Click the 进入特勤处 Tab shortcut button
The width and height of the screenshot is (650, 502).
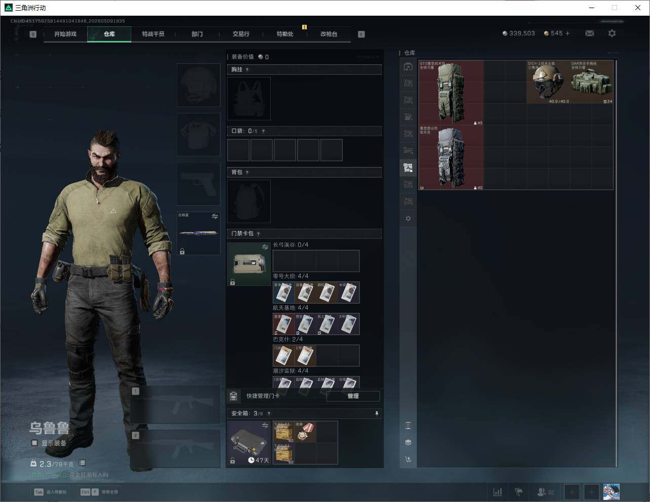pos(50,492)
